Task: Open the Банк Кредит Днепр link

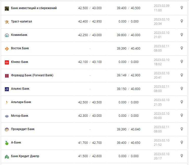Action: [25, 156]
